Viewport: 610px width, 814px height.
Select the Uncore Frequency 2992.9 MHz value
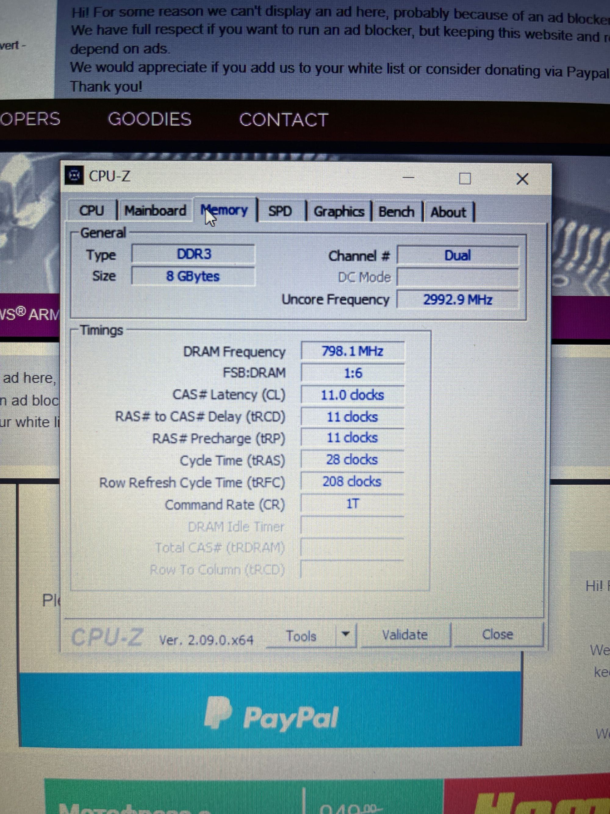click(458, 299)
